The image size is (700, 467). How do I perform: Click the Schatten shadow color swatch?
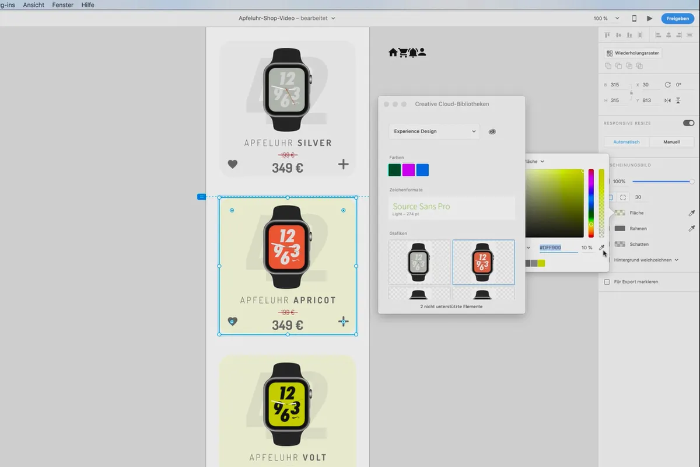pyautogui.click(x=619, y=244)
